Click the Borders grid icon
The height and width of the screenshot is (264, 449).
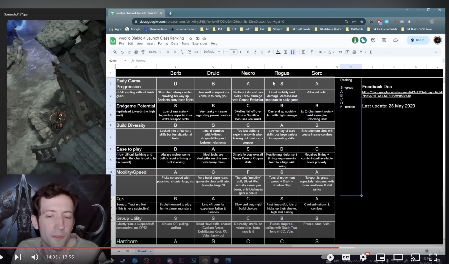285,52
